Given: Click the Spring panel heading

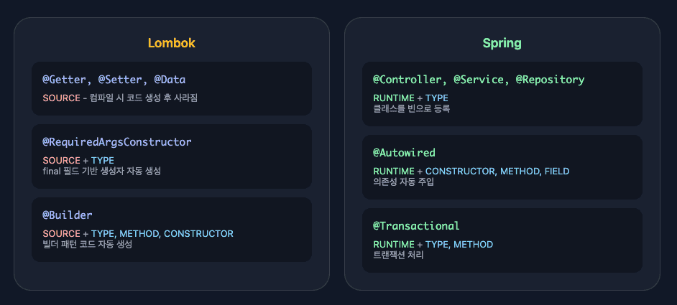Looking at the screenshot, I should [x=502, y=43].
